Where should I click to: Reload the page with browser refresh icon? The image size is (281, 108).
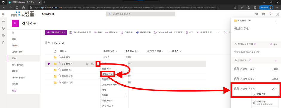pyautogui.click(x=17, y=7)
